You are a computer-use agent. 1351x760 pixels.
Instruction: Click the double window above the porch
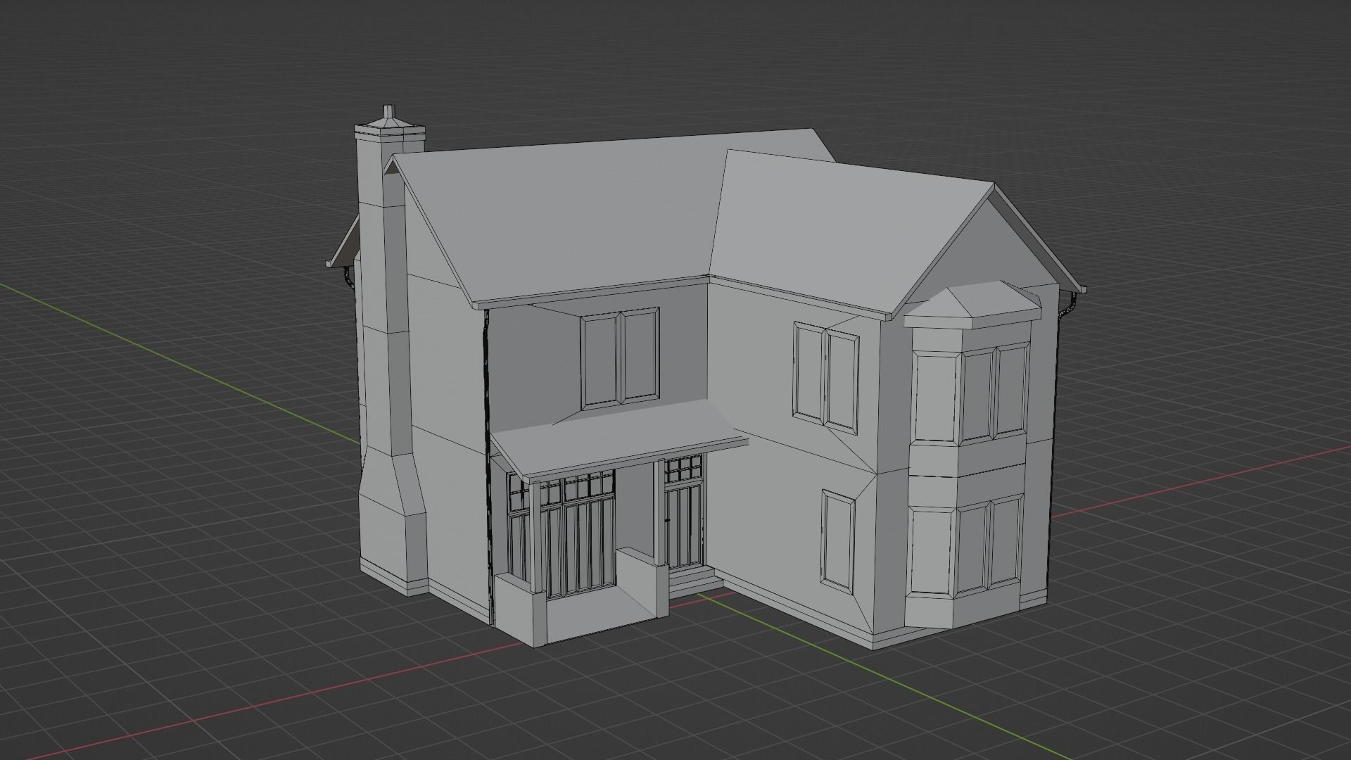pyautogui.click(x=620, y=358)
